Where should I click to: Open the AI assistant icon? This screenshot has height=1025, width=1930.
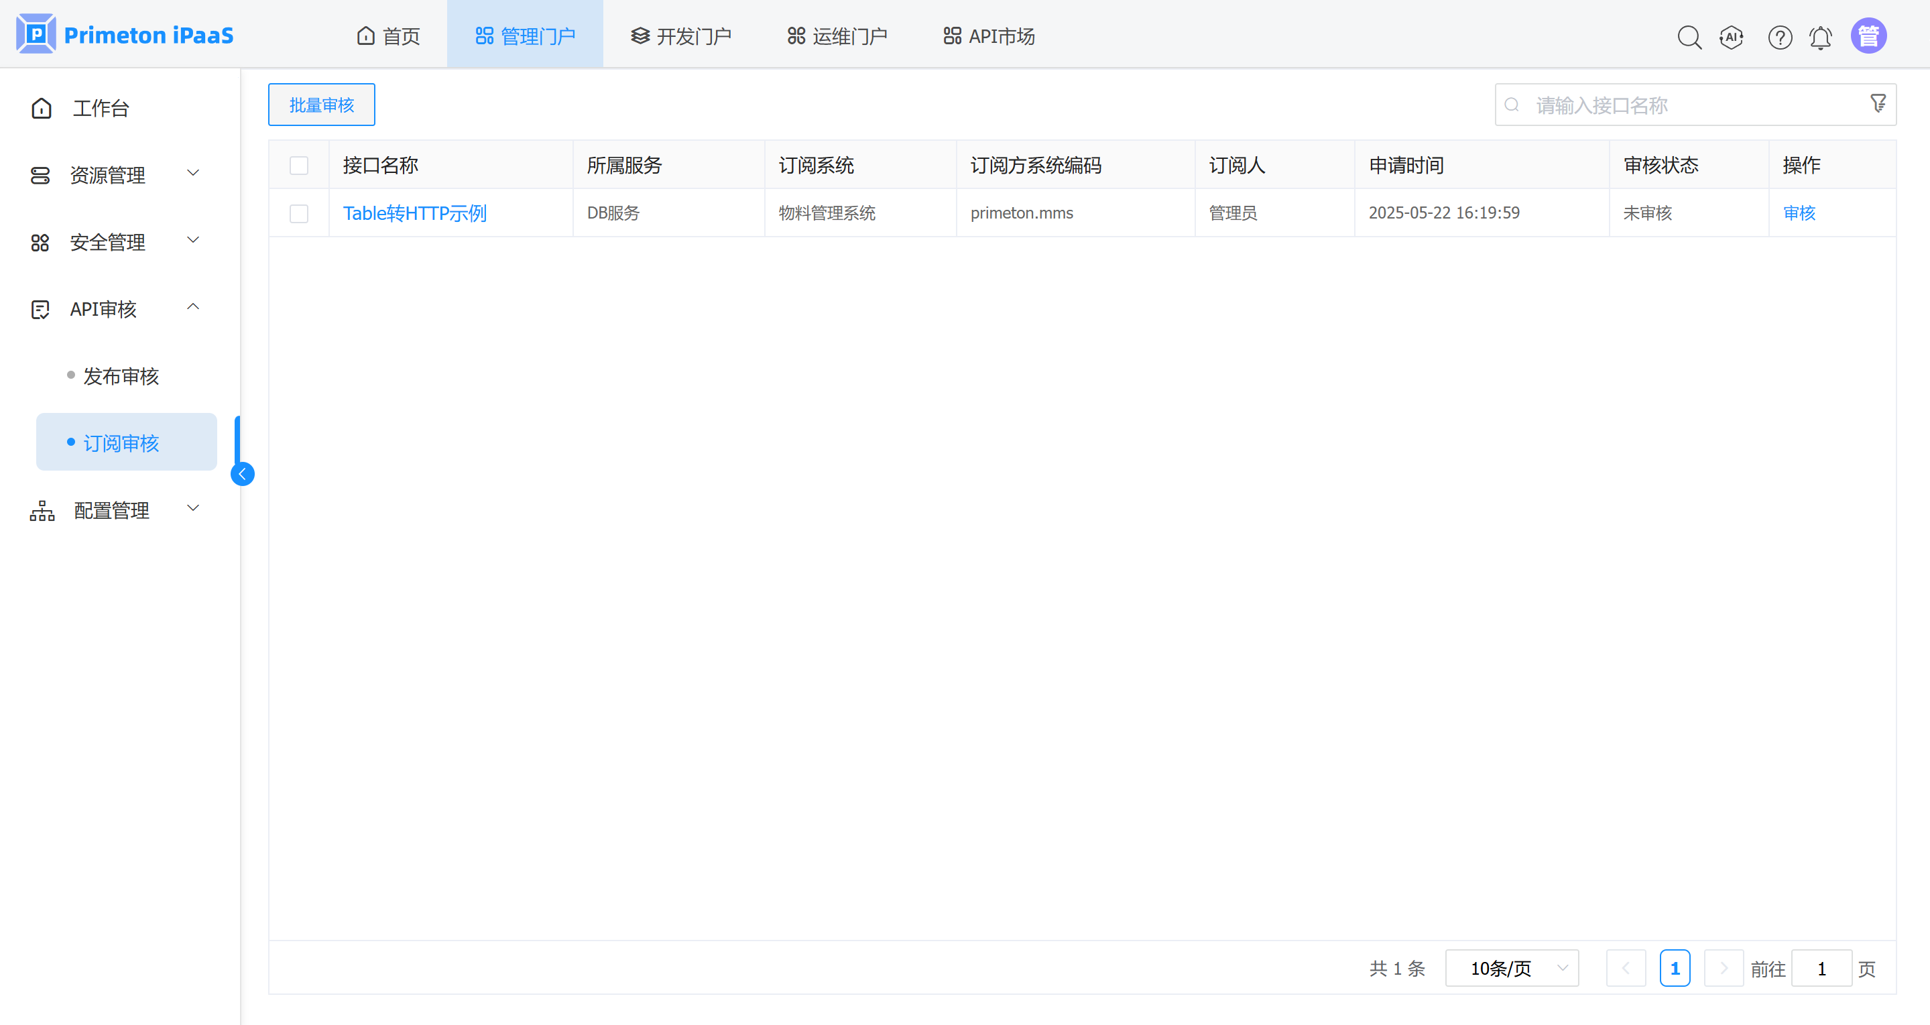pyautogui.click(x=1732, y=37)
